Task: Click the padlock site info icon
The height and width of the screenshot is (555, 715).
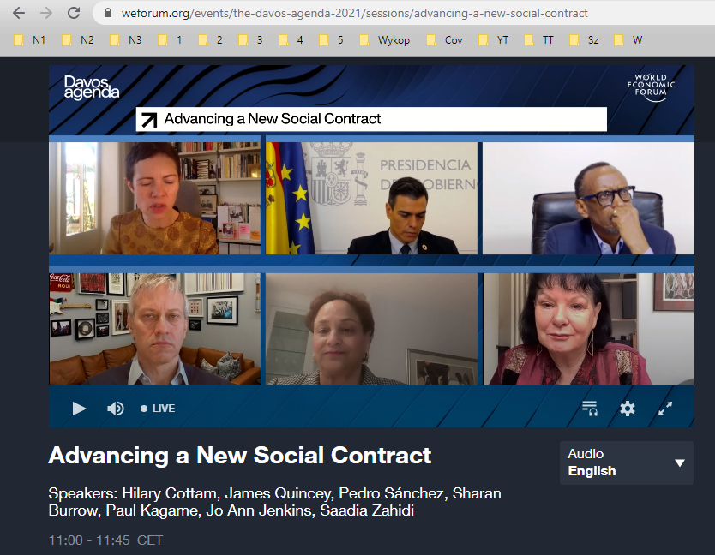Action: (x=108, y=13)
